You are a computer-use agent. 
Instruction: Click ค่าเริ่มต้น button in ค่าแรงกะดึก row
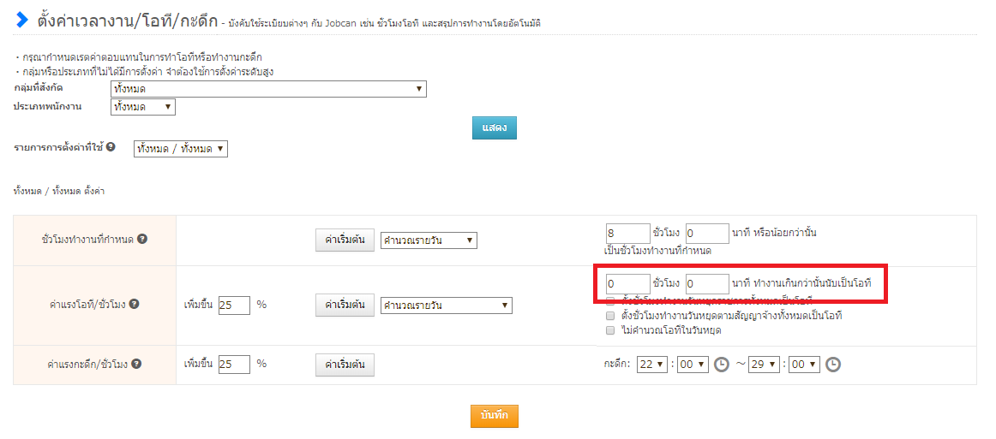(x=345, y=365)
